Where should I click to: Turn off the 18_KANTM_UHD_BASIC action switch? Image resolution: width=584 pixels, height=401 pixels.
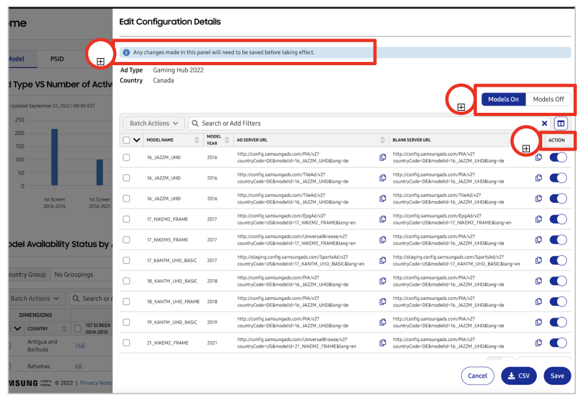tap(558, 281)
